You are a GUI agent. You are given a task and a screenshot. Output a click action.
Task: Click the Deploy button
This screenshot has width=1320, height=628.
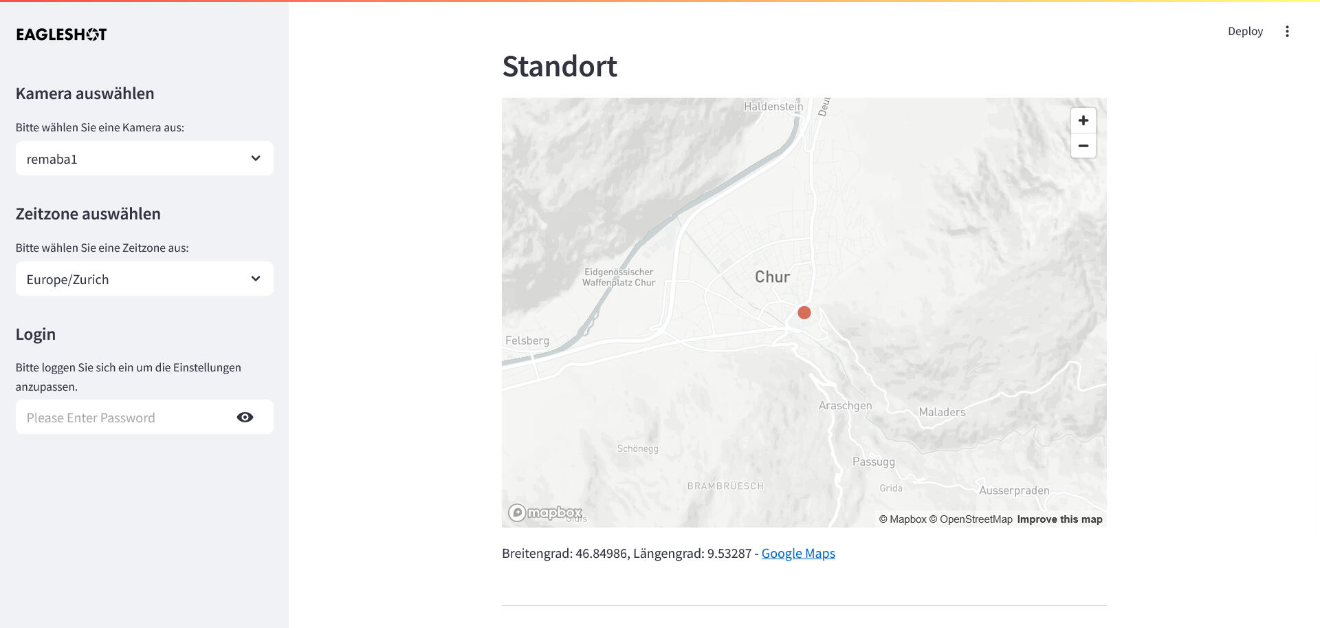pyautogui.click(x=1245, y=32)
